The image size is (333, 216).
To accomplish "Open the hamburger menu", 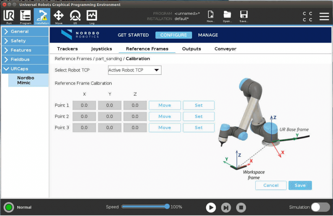I will tap(324, 17).
